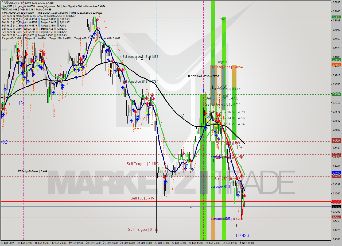Viewport: 342px width, 246px height.
Task: Click the green '100' level label
Action: click(x=5, y=50)
